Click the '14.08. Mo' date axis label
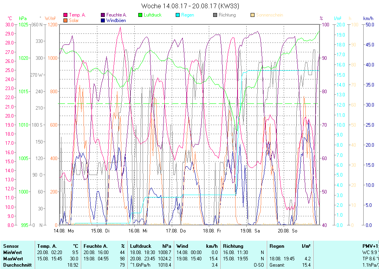The width and height of the screenshot is (379, 269). (x=63, y=231)
